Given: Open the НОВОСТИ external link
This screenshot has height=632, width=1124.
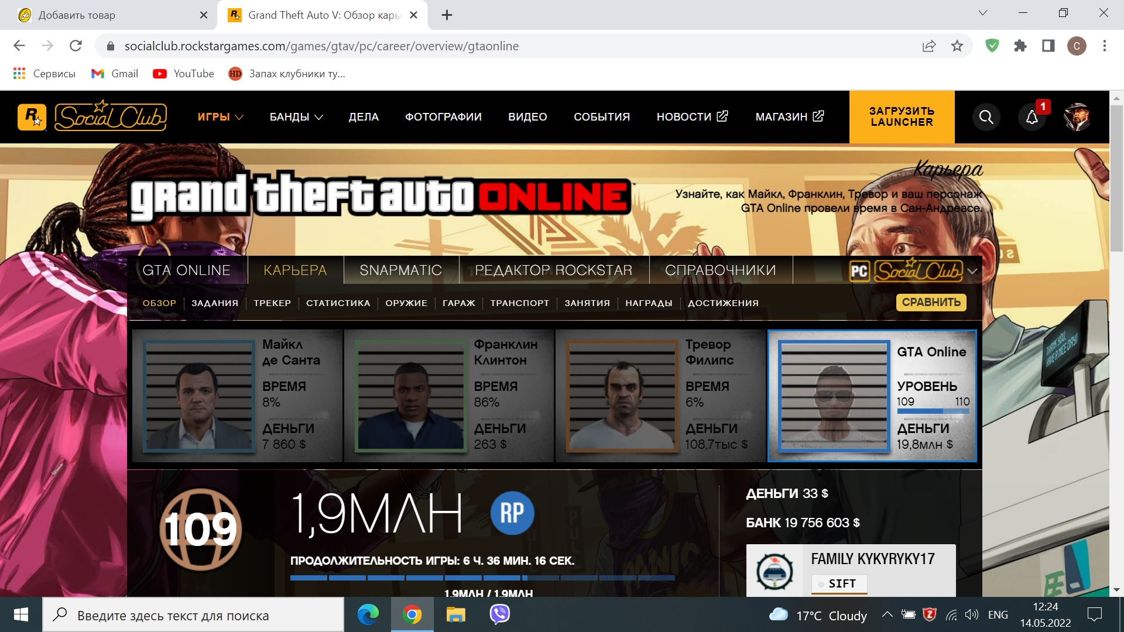Looking at the screenshot, I should (x=692, y=117).
